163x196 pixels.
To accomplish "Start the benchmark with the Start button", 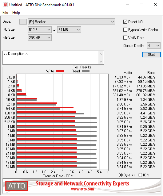I will (151, 55).
